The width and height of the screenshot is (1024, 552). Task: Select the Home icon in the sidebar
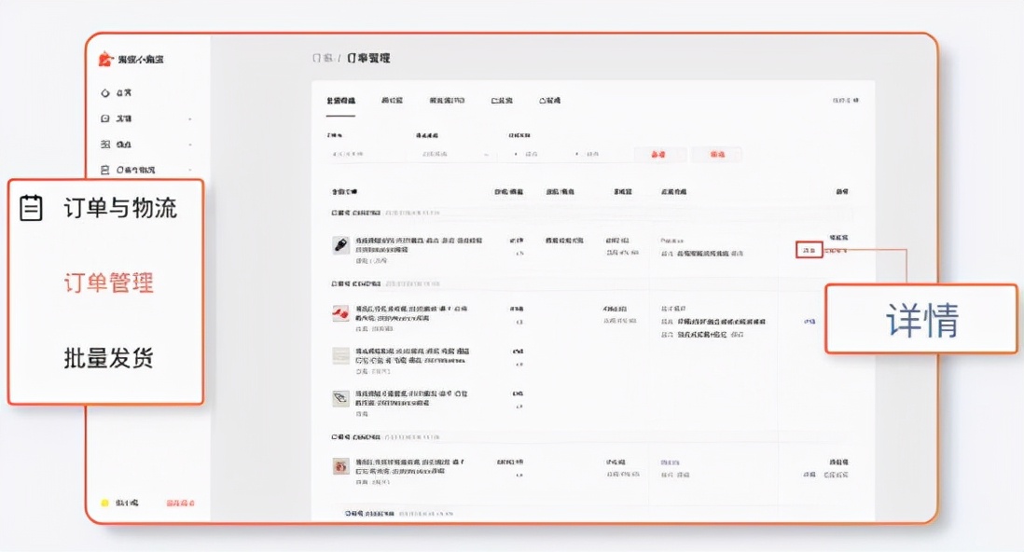click(106, 93)
